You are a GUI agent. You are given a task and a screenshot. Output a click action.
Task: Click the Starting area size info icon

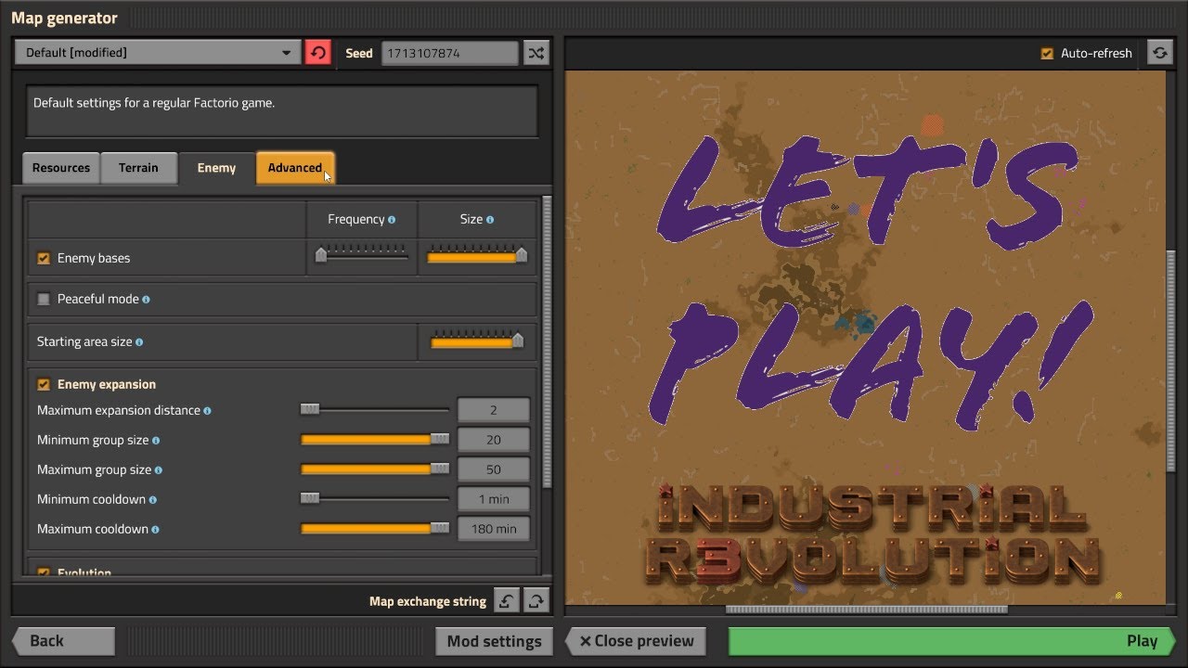point(139,342)
